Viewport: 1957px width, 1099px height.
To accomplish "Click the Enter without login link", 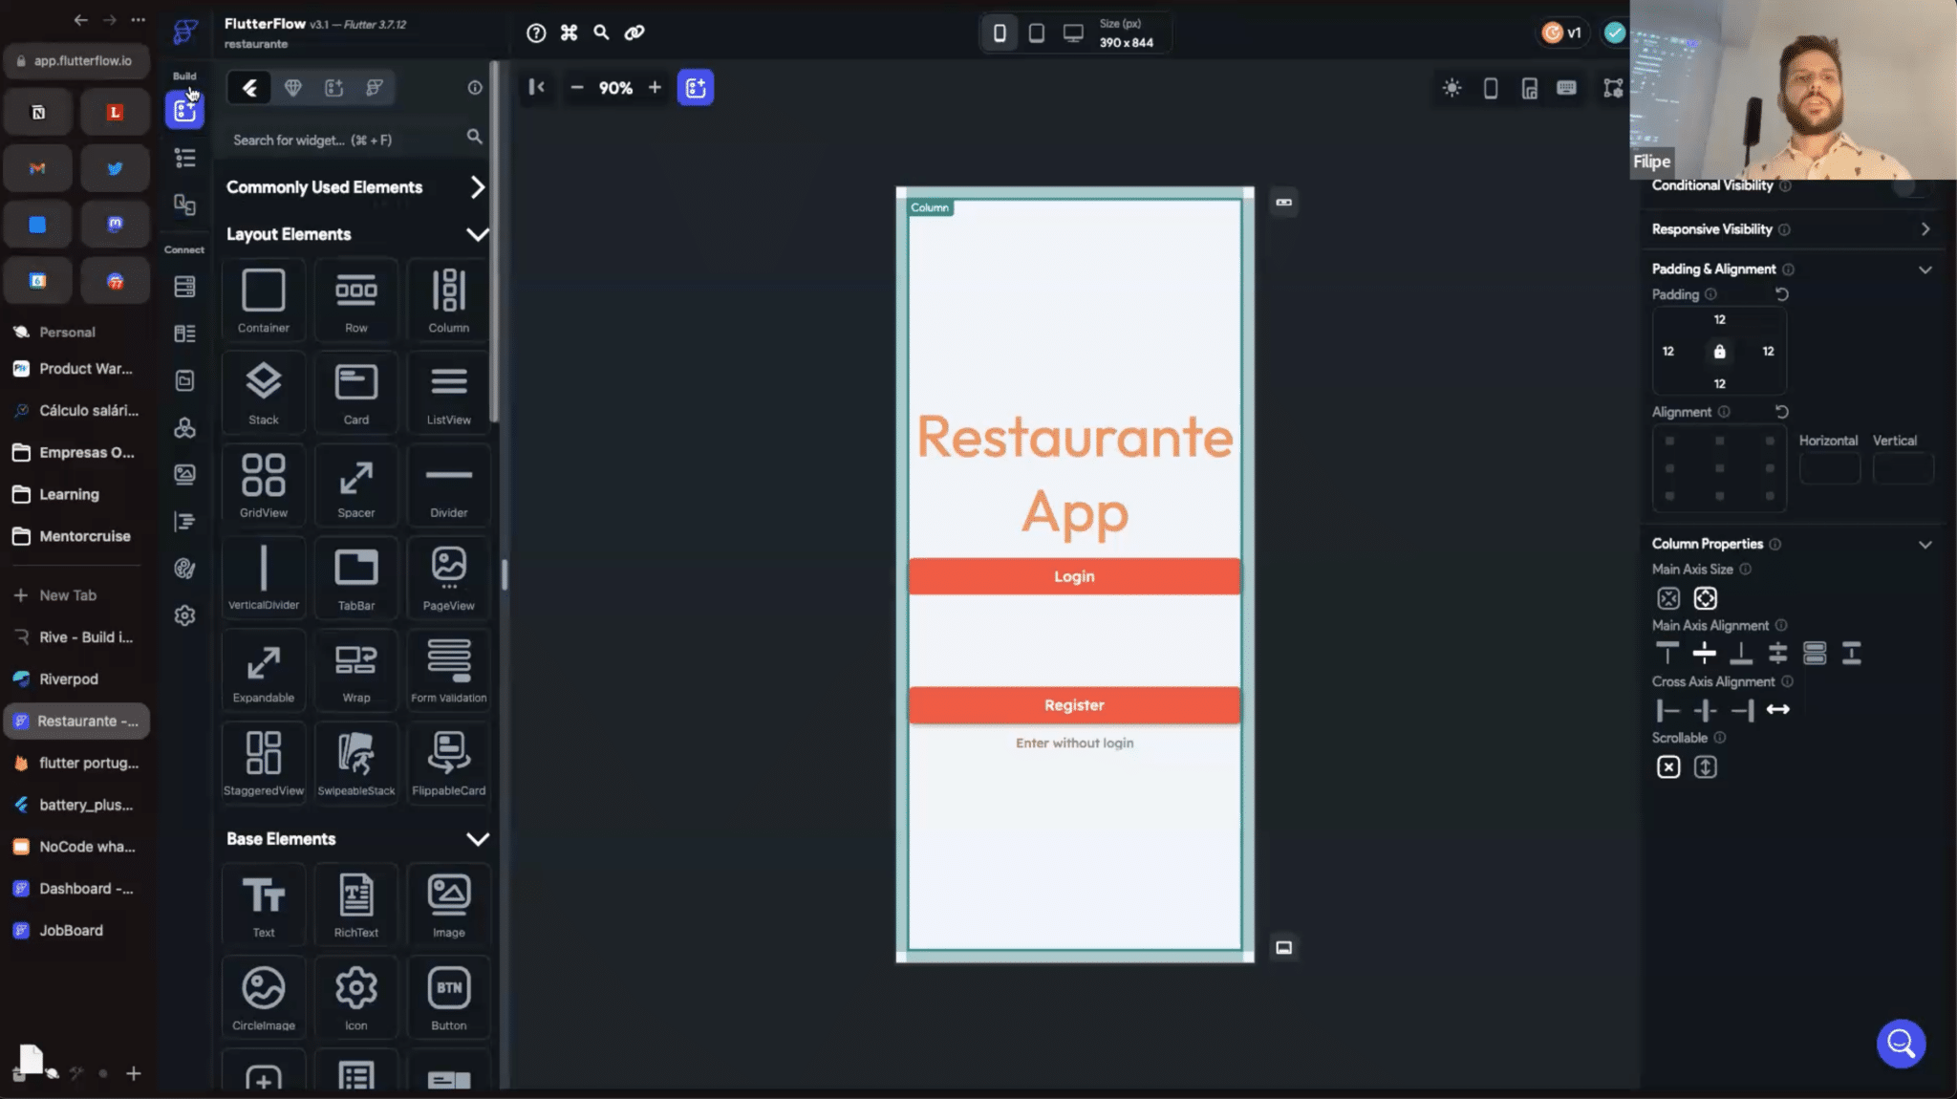I will coord(1074,743).
